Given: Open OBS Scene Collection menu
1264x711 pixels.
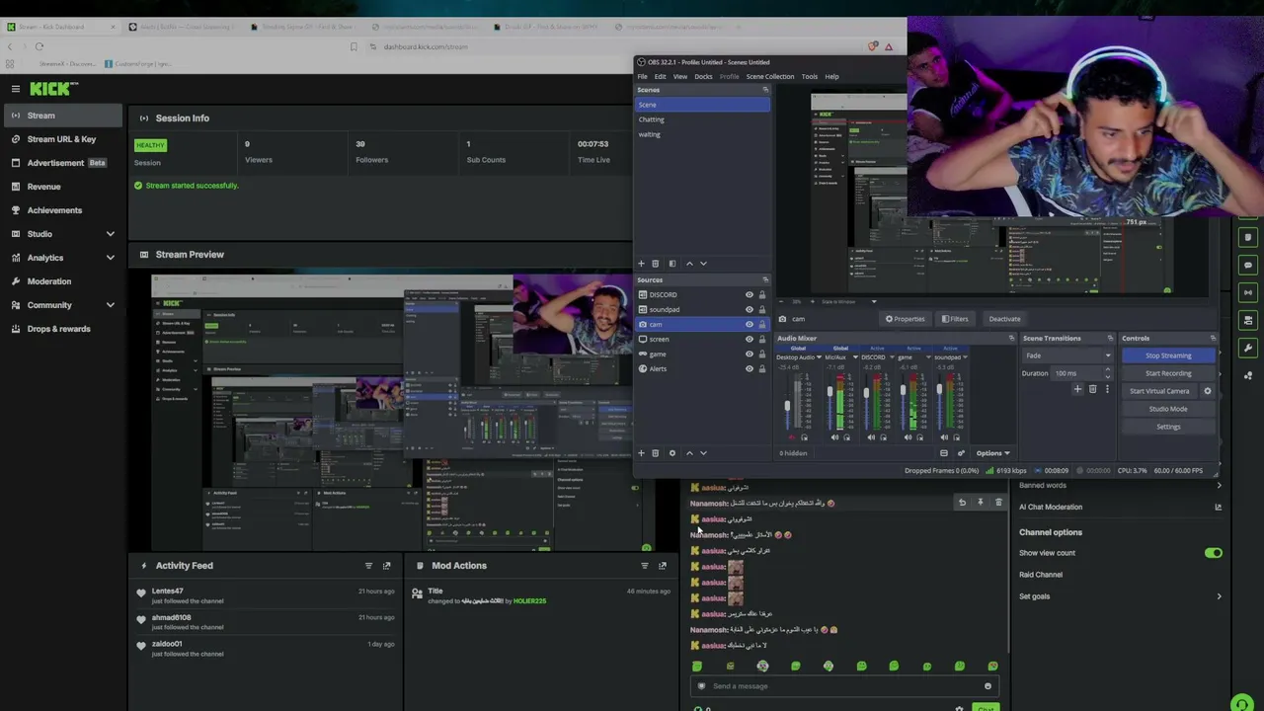Looking at the screenshot, I should [770, 77].
